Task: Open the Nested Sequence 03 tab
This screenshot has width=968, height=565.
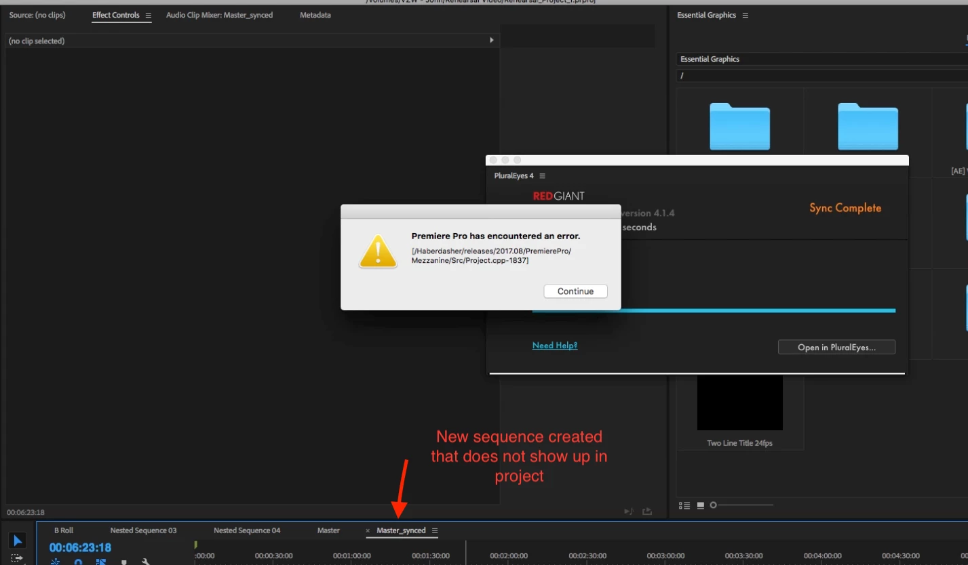Action: point(143,530)
